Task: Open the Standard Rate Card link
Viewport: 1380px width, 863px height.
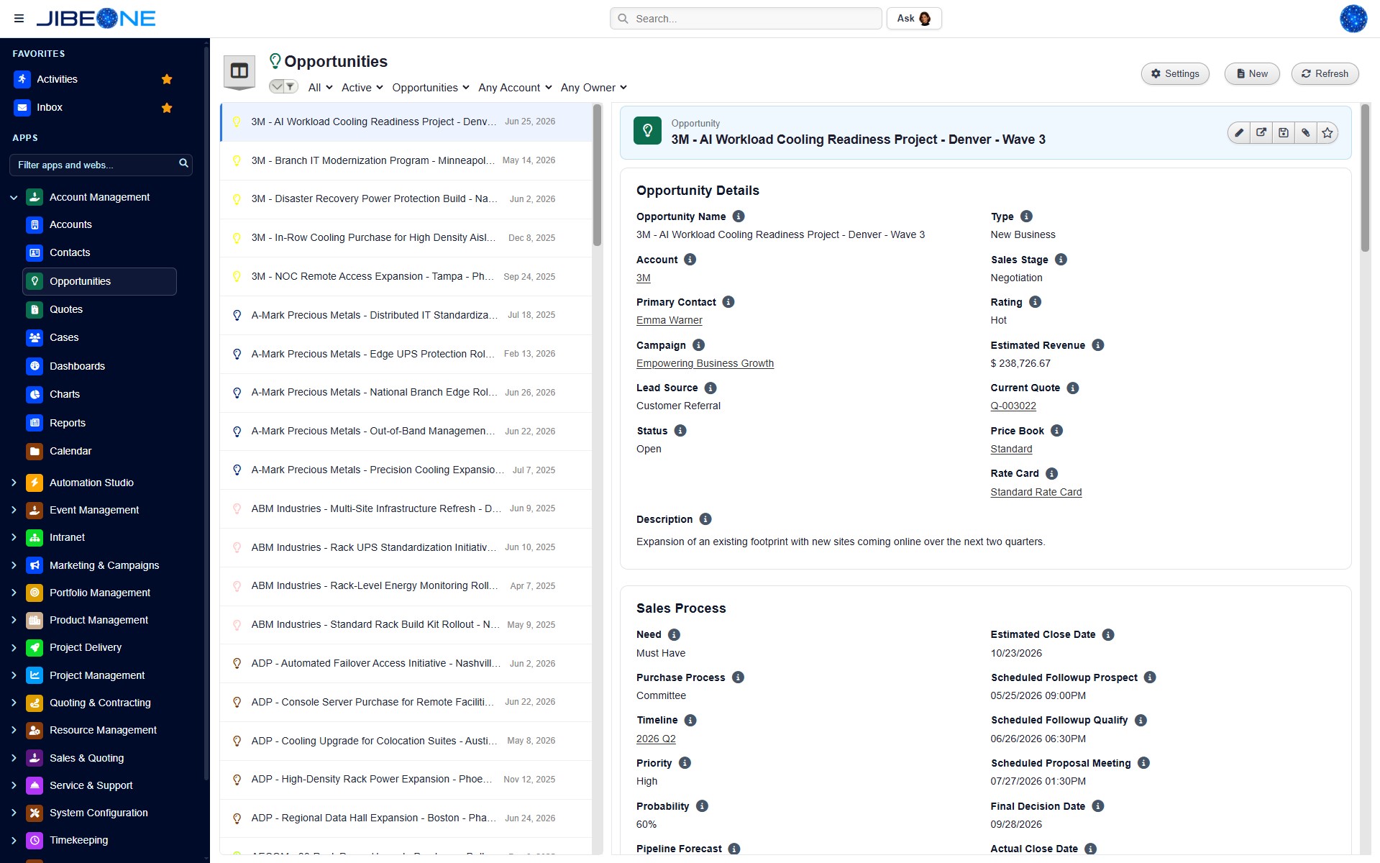Action: (x=1036, y=493)
